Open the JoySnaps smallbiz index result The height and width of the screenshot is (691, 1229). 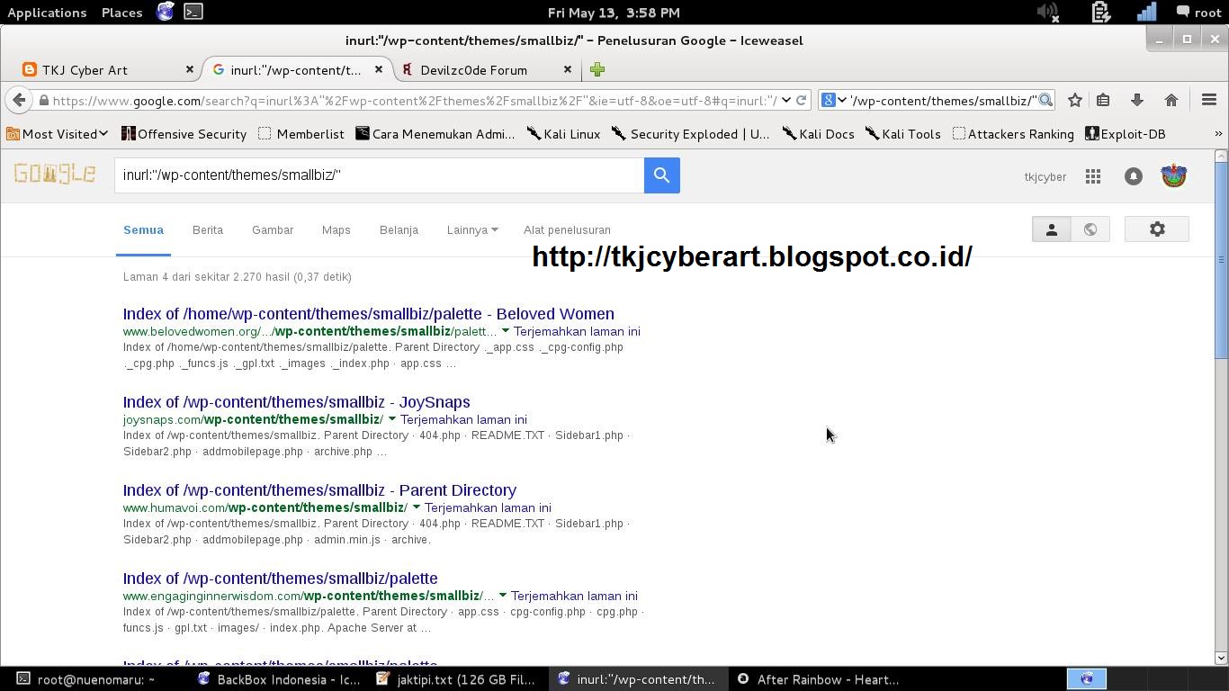297,402
